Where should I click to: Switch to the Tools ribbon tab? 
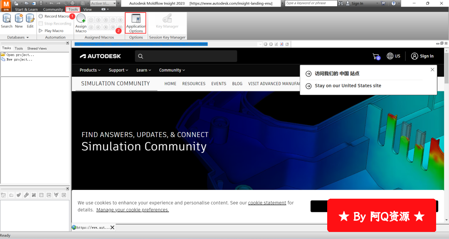click(x=73, y=10)
